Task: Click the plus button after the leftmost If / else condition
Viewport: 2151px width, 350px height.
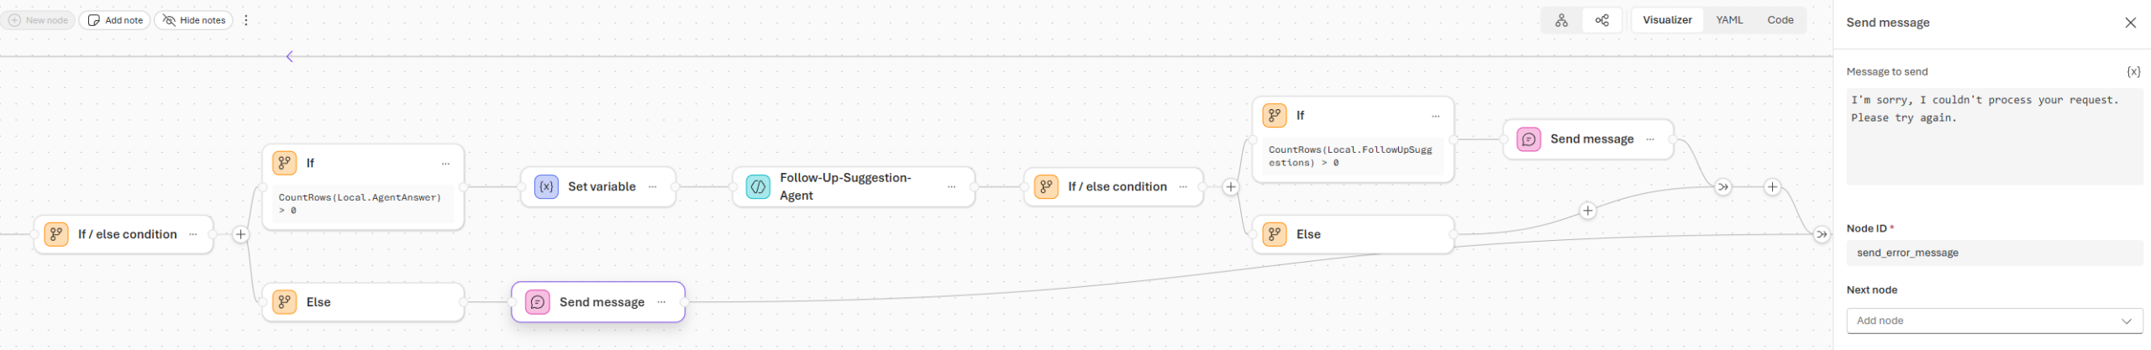Action: [241, 235]
